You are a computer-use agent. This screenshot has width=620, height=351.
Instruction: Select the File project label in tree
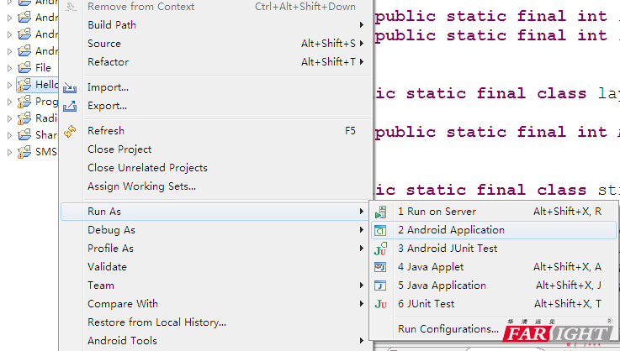click(43, 67)
